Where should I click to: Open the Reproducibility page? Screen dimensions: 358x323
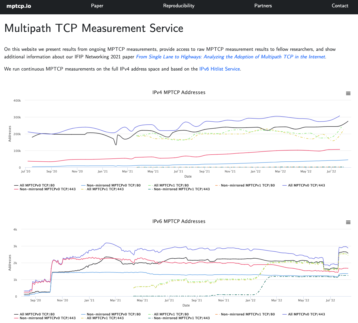click(178, 5)
